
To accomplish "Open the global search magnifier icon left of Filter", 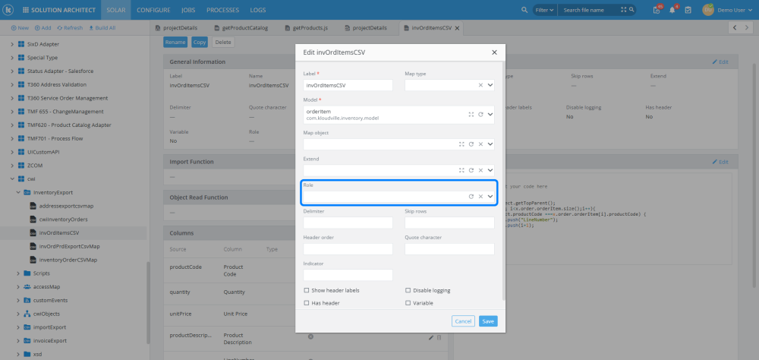I will click(x=524, y=10).
